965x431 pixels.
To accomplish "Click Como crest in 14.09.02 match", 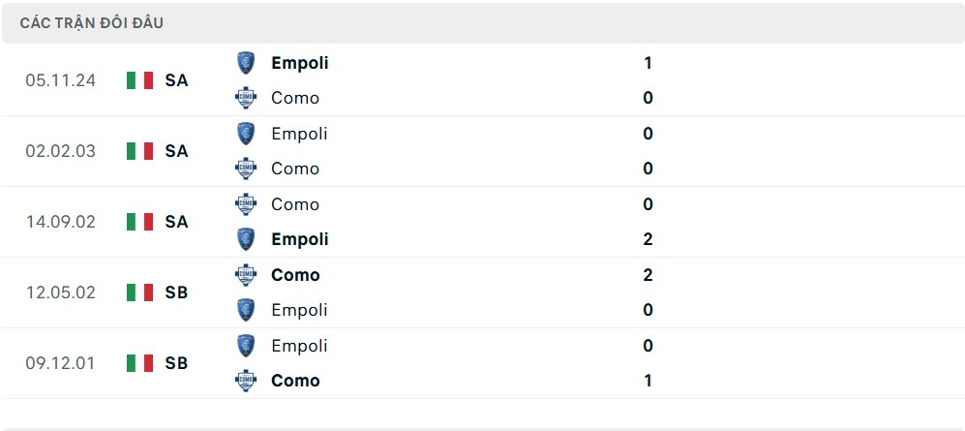I will pos(246,203).
